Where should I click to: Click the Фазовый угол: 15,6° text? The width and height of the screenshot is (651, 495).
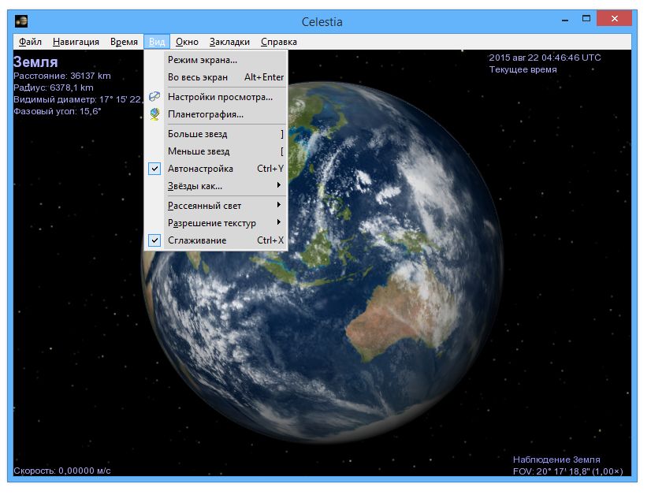58,111
